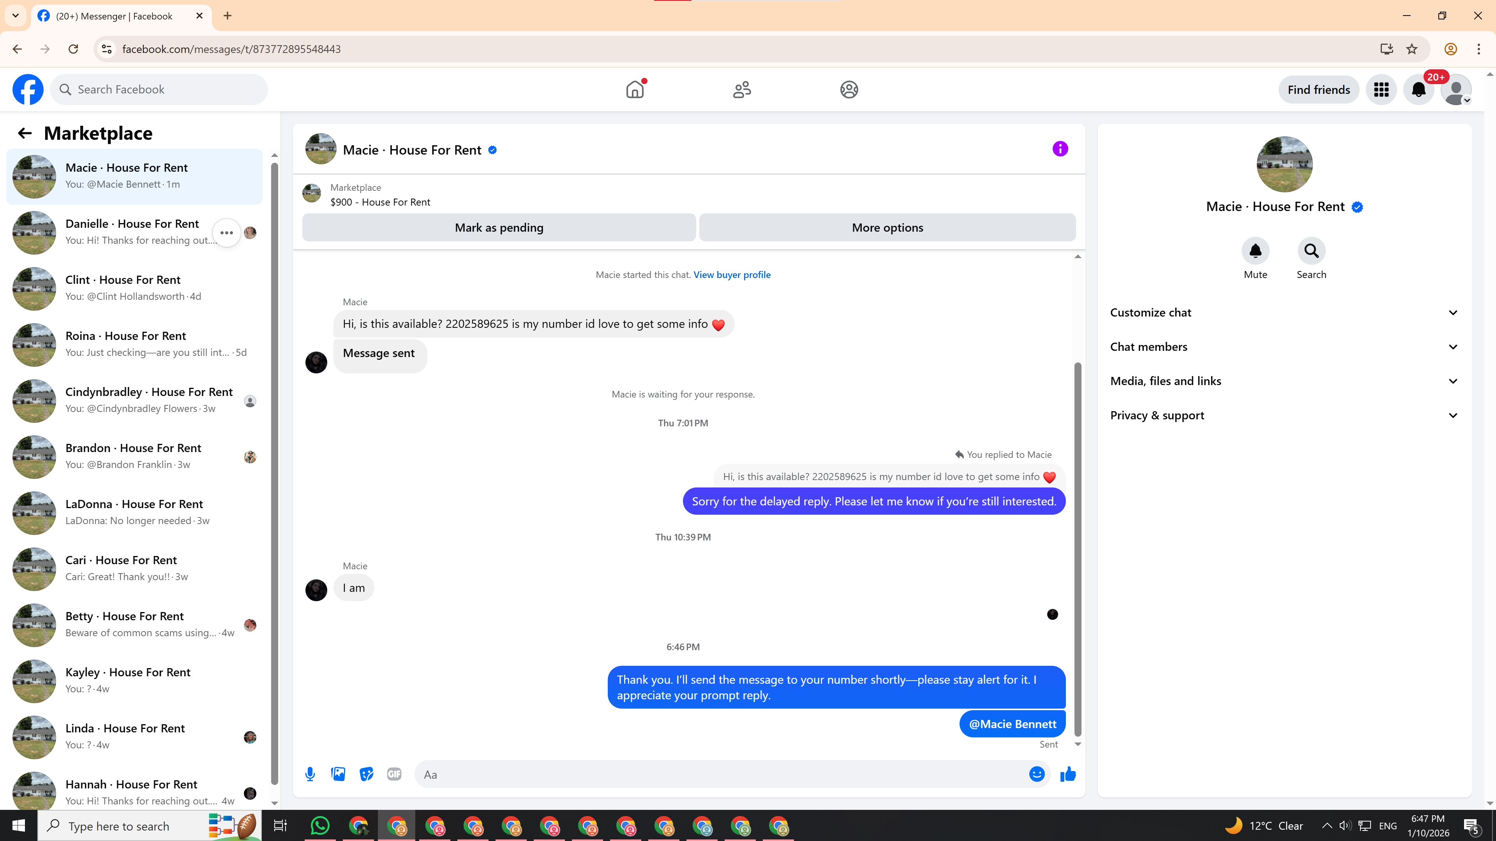This screenshot has height=841, width=1496.
Task: Open the sticker picker icon
Action: pos(366,774)
